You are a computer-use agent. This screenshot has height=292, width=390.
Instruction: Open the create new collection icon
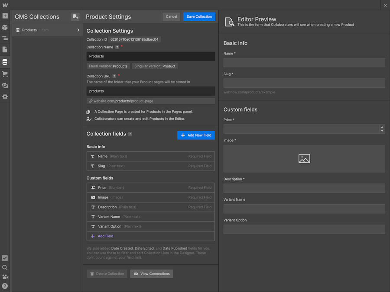[75, 16]
